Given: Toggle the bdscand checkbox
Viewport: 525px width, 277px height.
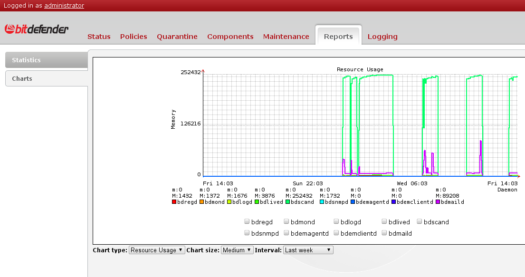Looking at the screenshot, I should (420, 221).
